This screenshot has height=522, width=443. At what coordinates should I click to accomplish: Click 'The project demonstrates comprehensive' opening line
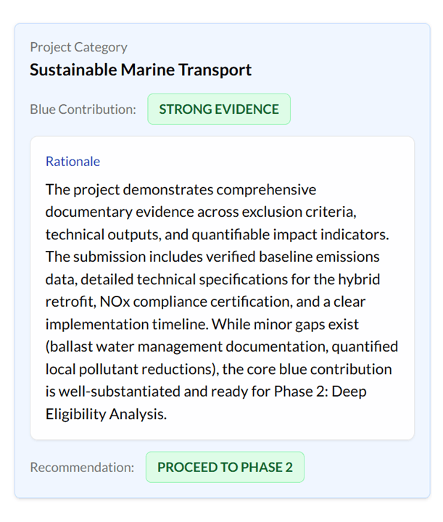coord(181,190)
